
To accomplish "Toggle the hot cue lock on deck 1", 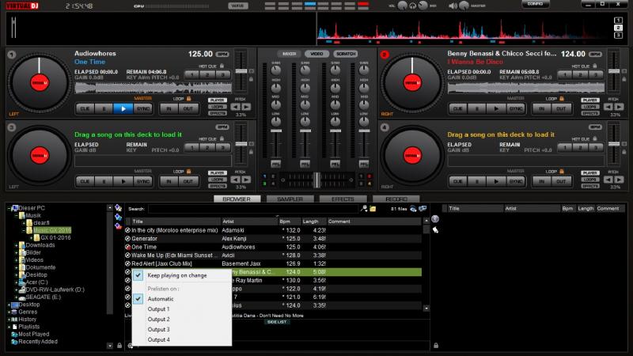I will click(222, 66).
